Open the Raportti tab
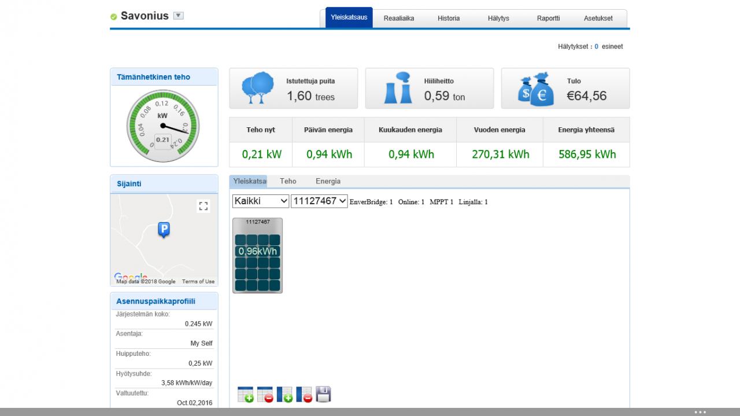Image resolution: width=740 pixels, height=416 pixels. click(548, 18)
